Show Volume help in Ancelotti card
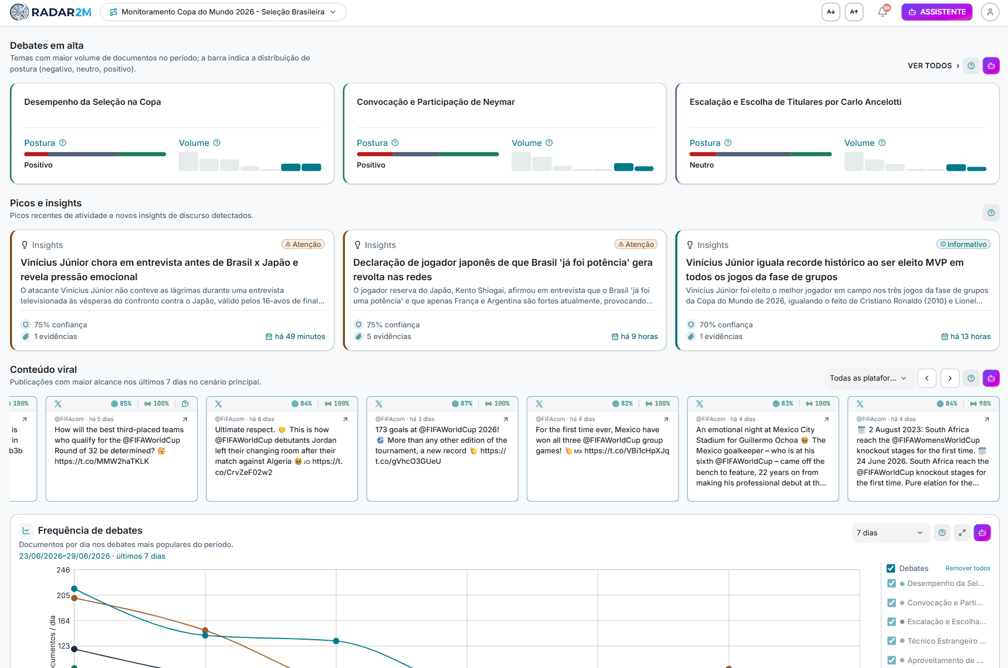The width and height of the screenshot is (1008, 668). [x=882, y=143]
